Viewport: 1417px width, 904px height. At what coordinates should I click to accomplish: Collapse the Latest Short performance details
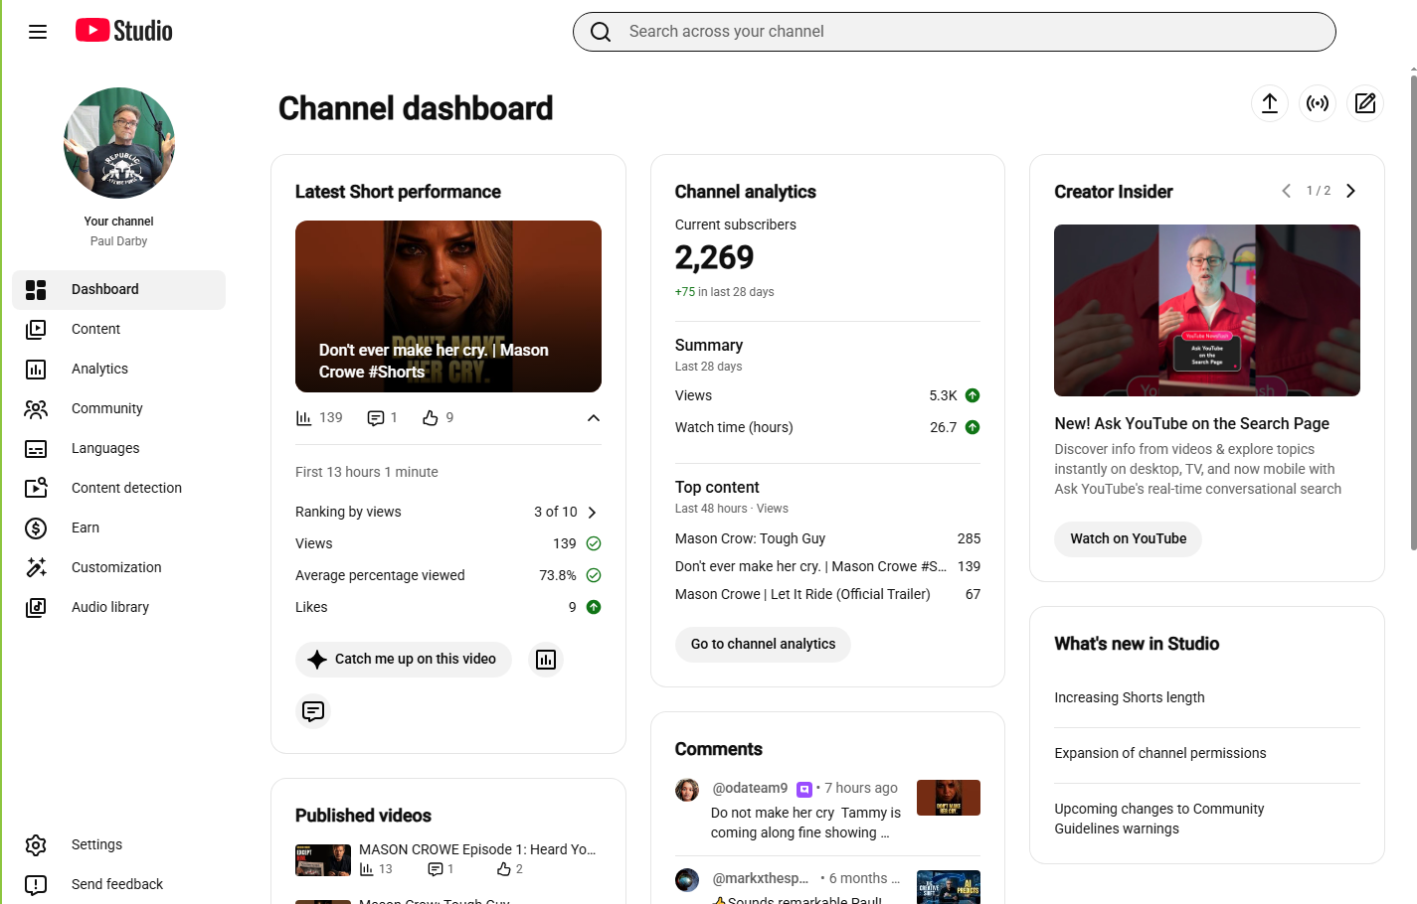[x=594, y=418]
